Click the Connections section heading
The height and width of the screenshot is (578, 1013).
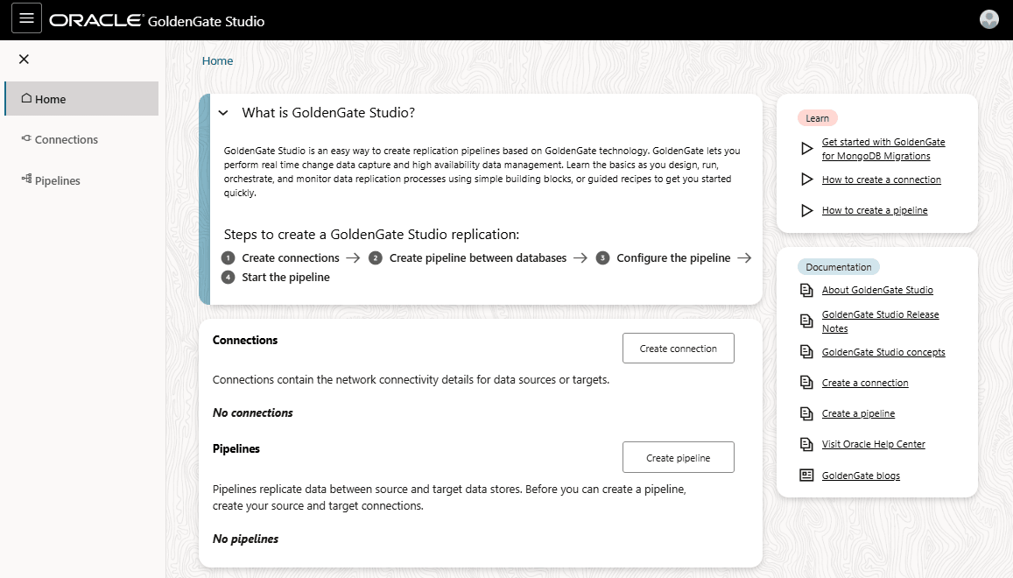coord(245,340)
